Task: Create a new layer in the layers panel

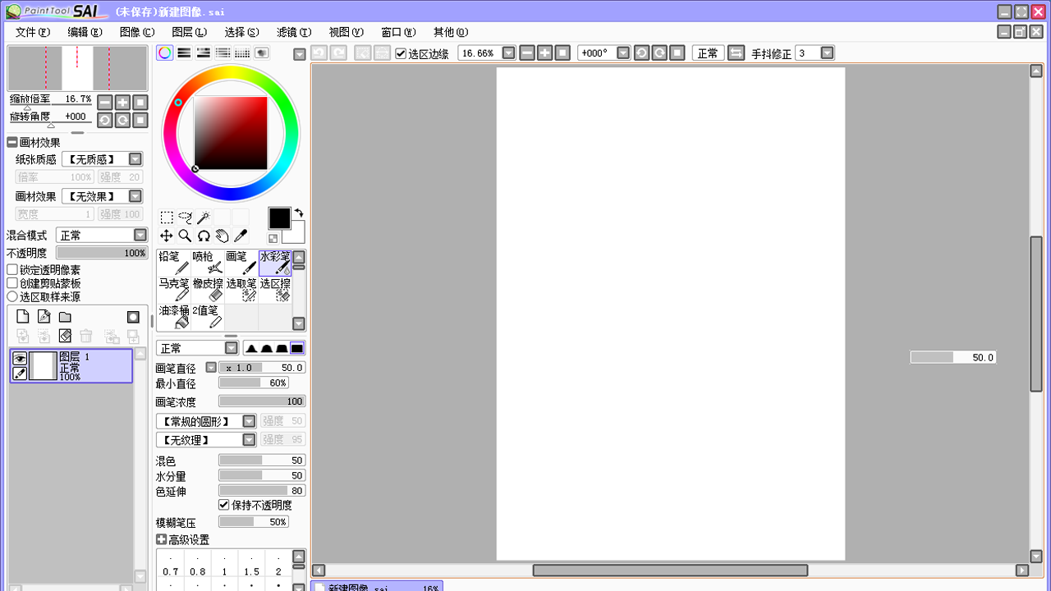Action: pyautogui.click(x=22, y=316)
